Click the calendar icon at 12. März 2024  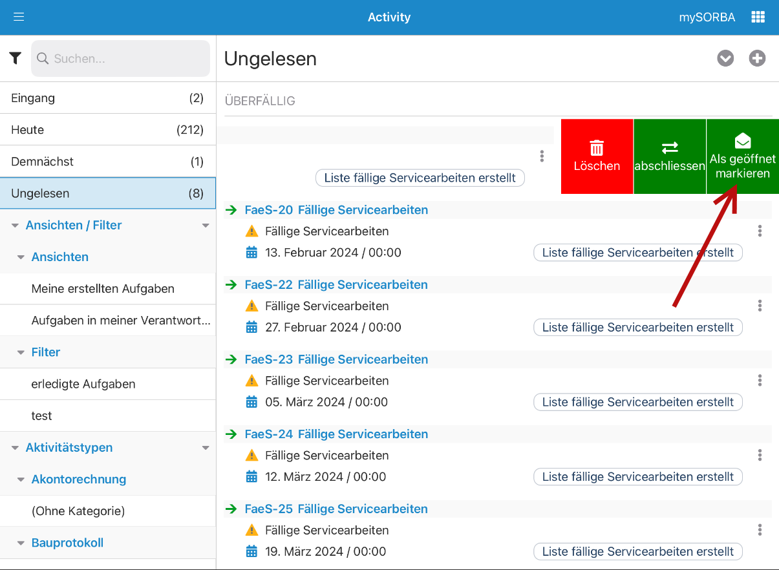coord(251,477)
